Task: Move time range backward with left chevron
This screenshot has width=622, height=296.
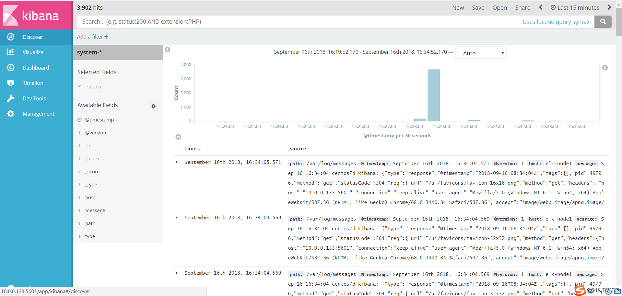Action: pos(541,7)
